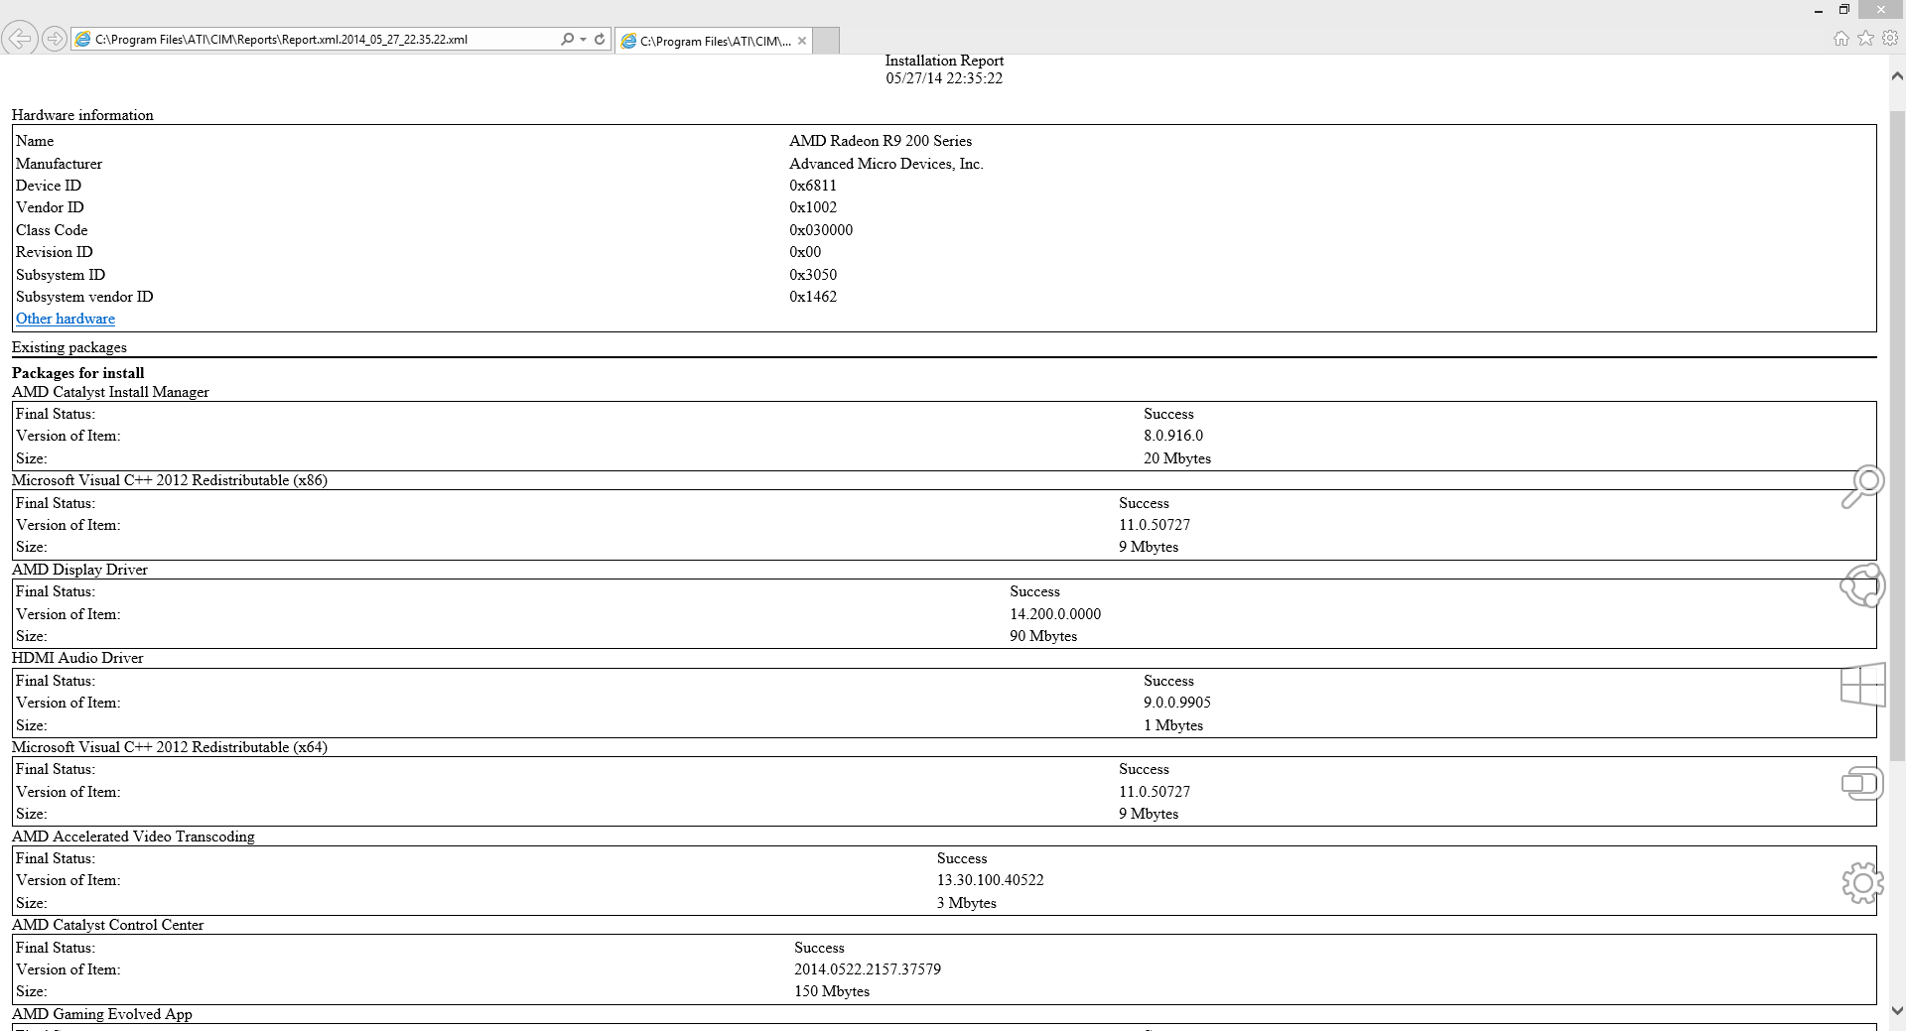Click the 90 Mbytes size value
This screenshot has height=1031, width=1906.
(x=1043, y=636)
